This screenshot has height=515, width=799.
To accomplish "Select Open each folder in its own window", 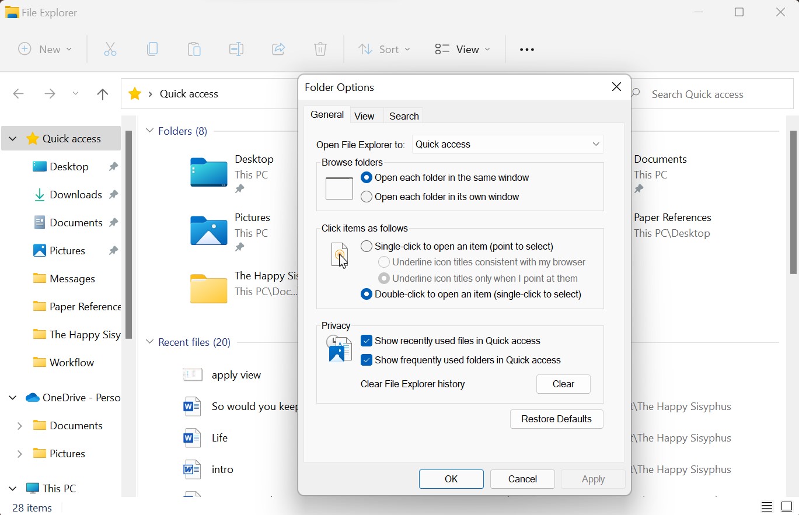I will tap(367, 197).
